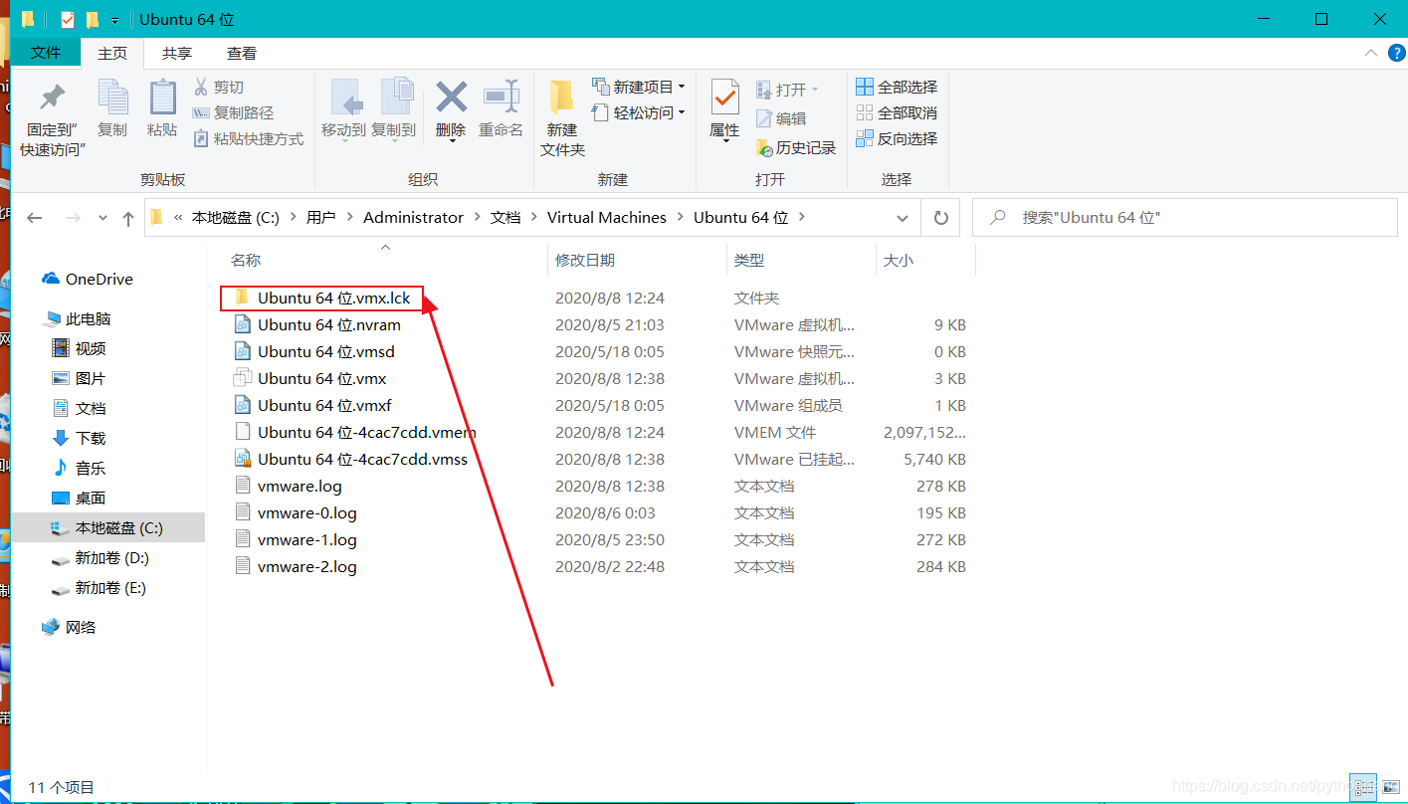Expand breadcrumb arrow after Ubuntu 64 位
The height and width of the screenshot is (804, 1408).
coord(803,218)
